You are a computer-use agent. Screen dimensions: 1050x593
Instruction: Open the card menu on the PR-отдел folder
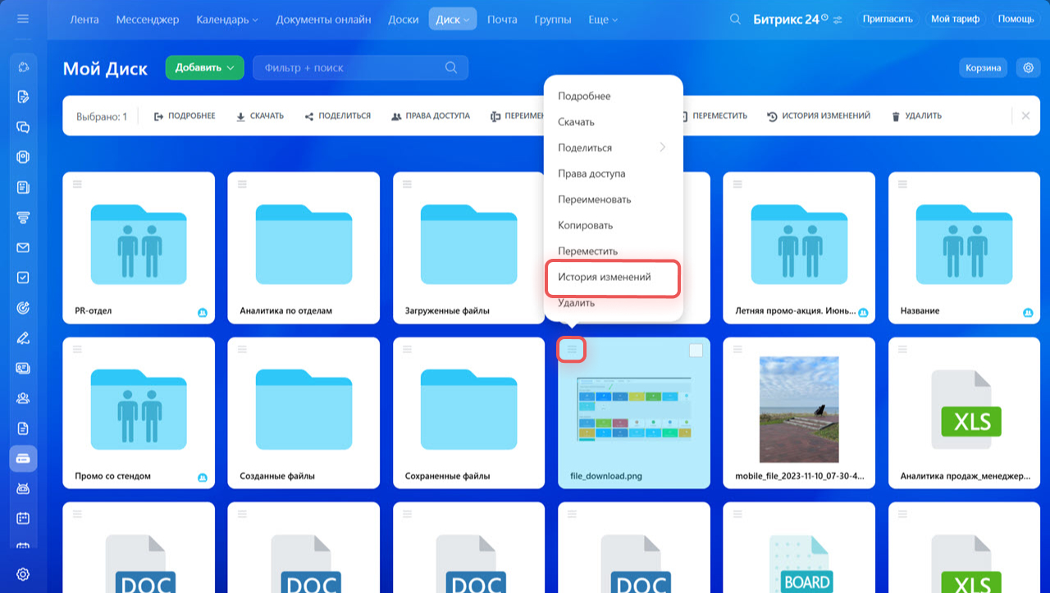click(x=77, y=184)
